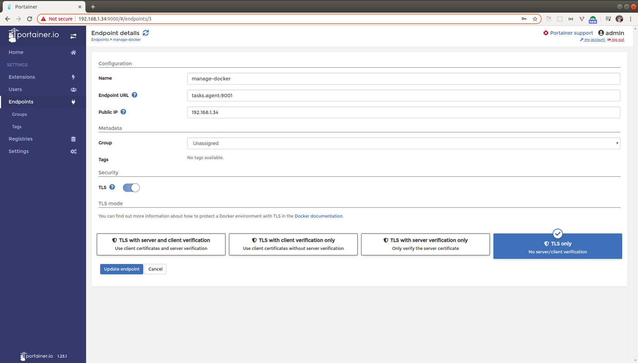Viewport: 638px width, 363px height.
Task: Select TLS with client verification only
Action: coord(293,244)
